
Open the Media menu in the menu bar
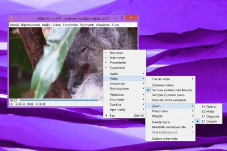[14, 25]
